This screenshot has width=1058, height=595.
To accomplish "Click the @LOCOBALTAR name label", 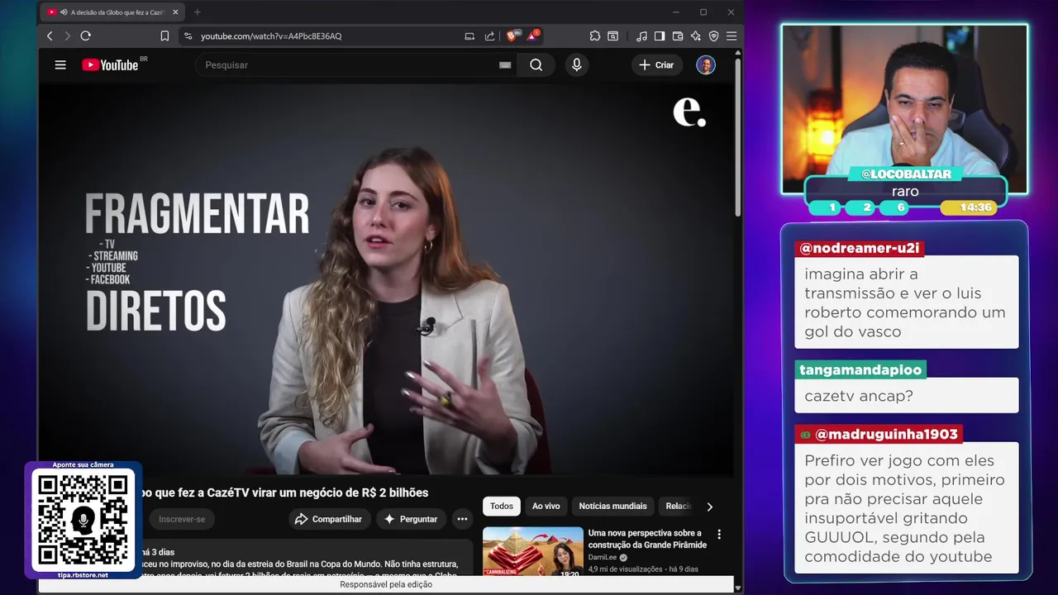I will coord(906,174).
